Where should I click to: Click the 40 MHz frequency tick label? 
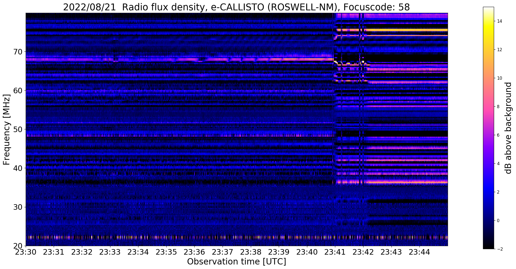17,168
